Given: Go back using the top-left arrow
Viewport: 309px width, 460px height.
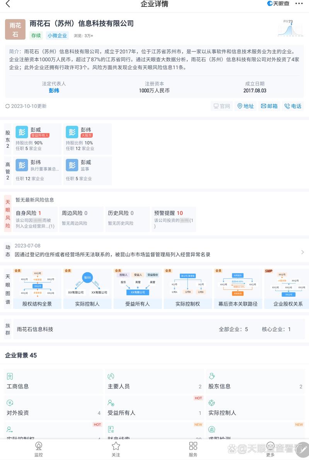Looking at the screenshot, I should (x=8, y=4).
